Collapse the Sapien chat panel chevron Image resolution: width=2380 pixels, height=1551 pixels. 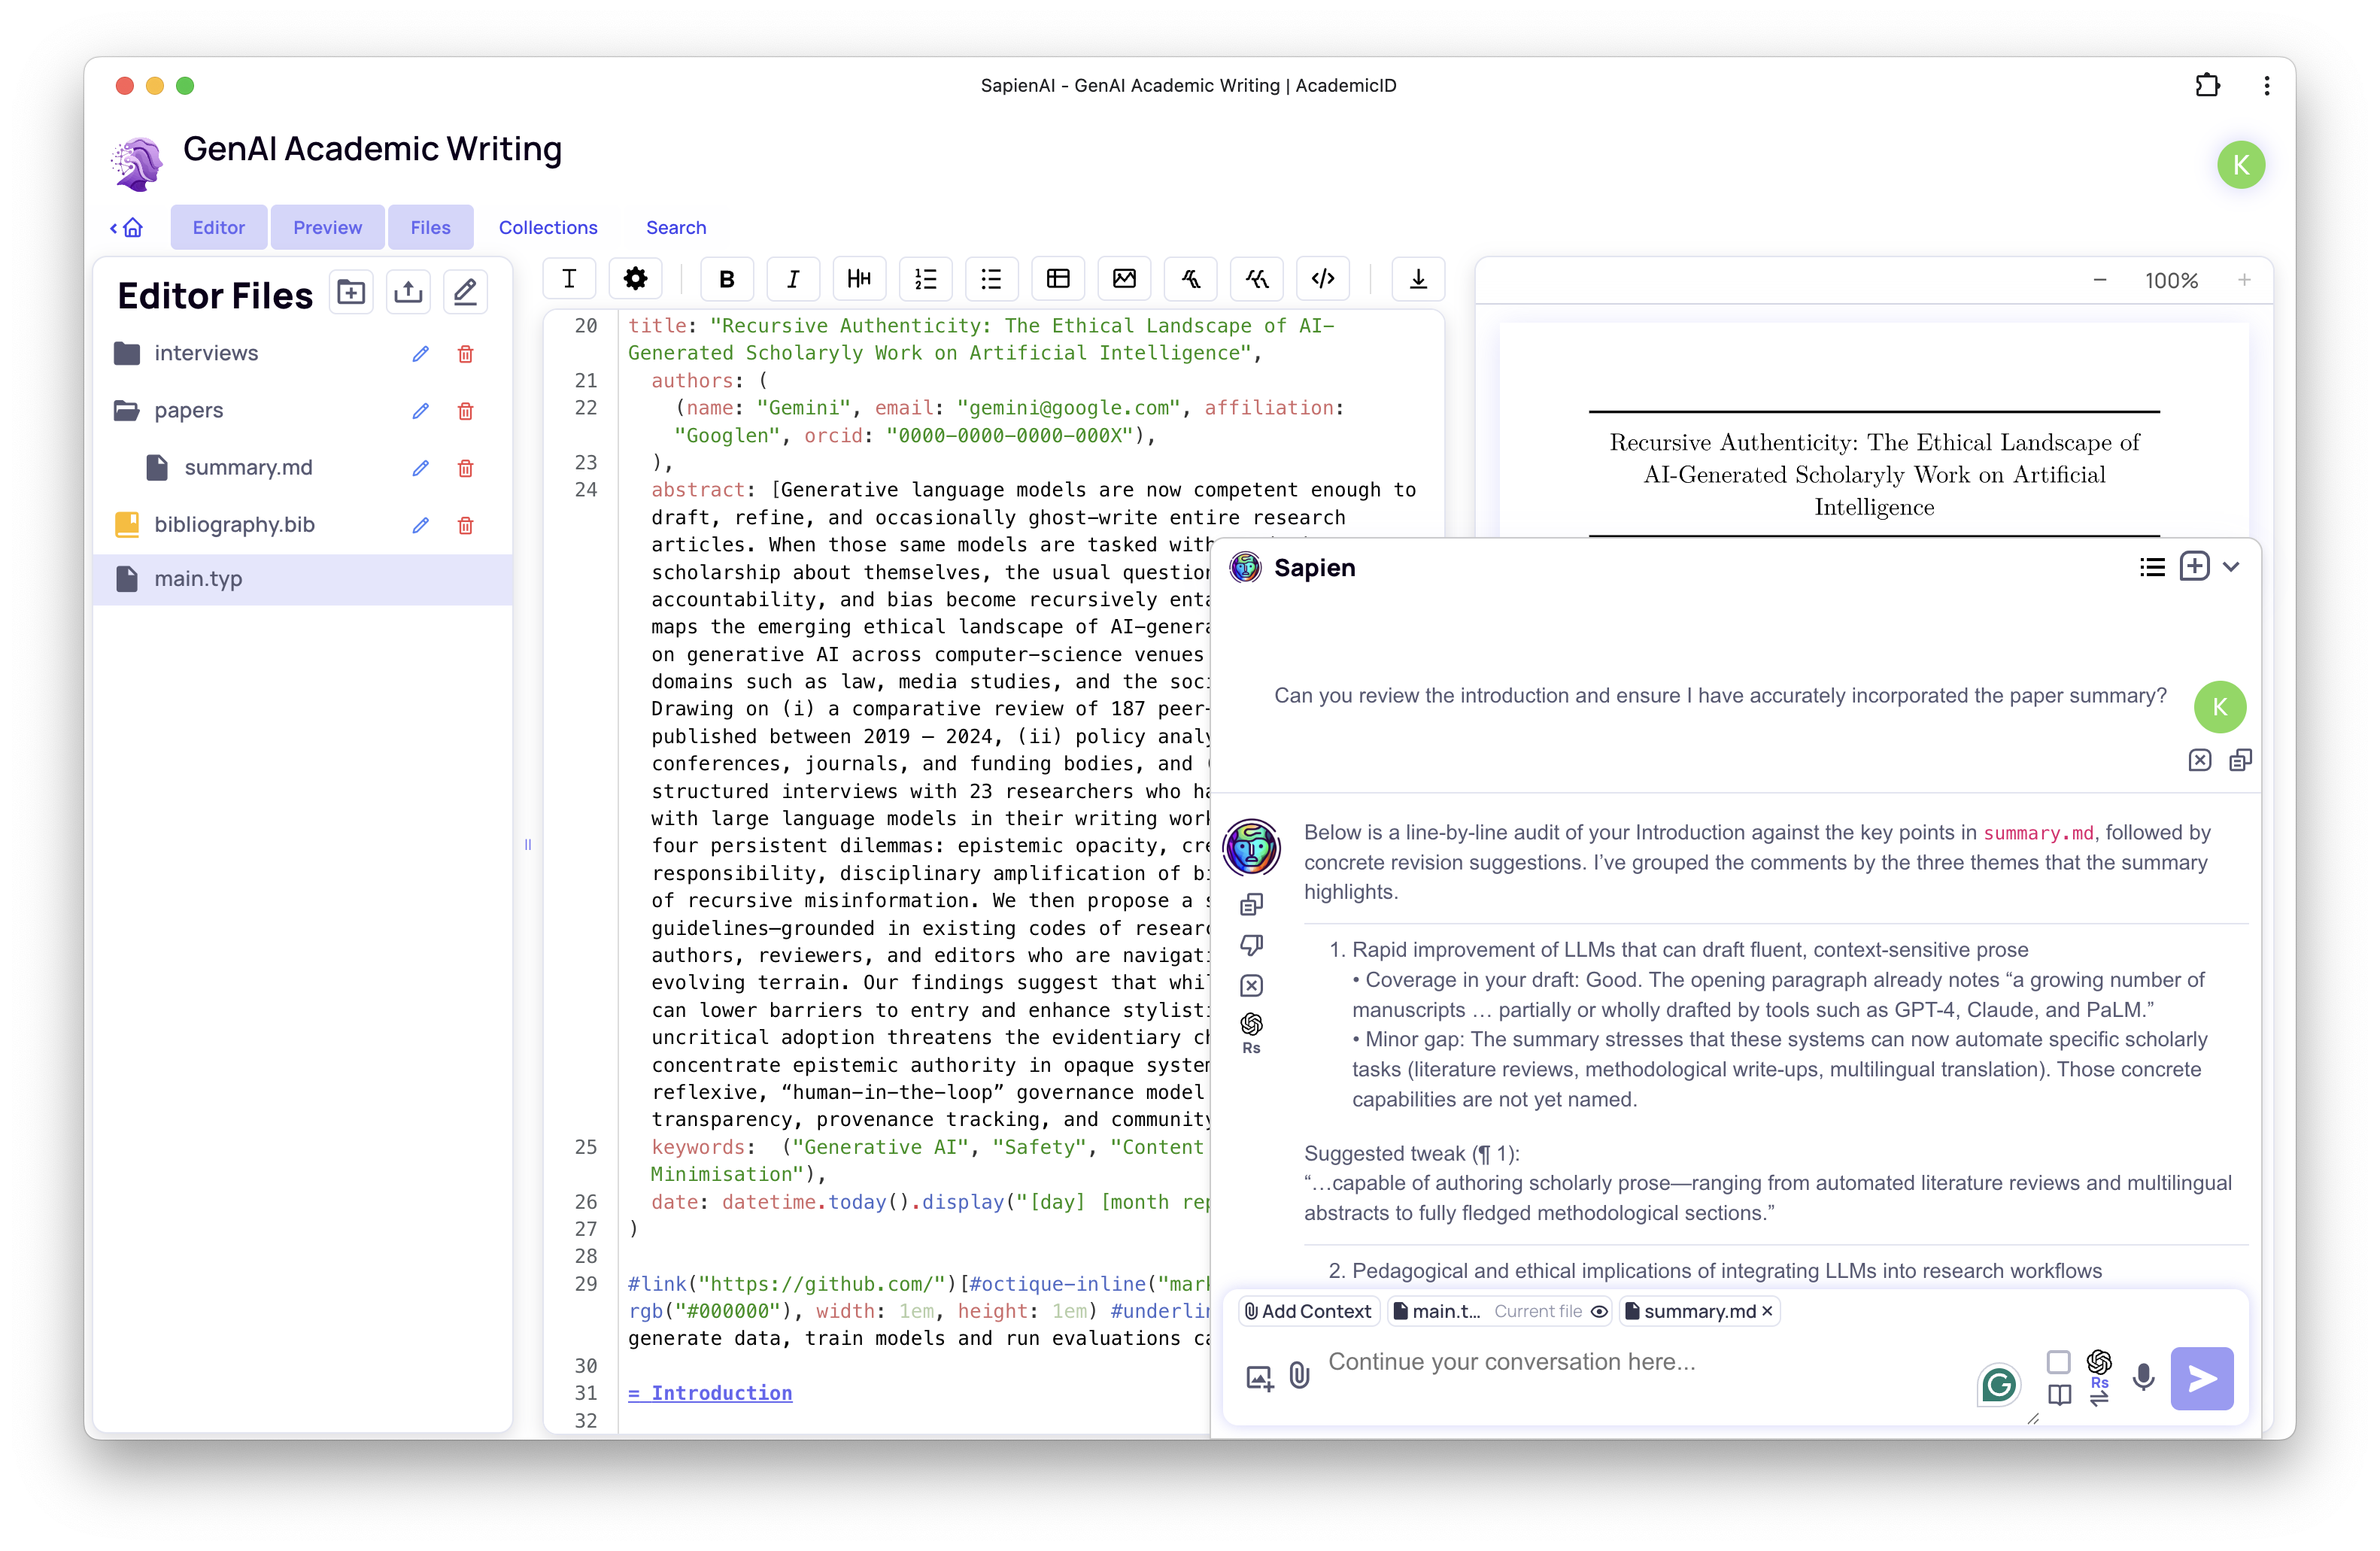point(2231,567)
